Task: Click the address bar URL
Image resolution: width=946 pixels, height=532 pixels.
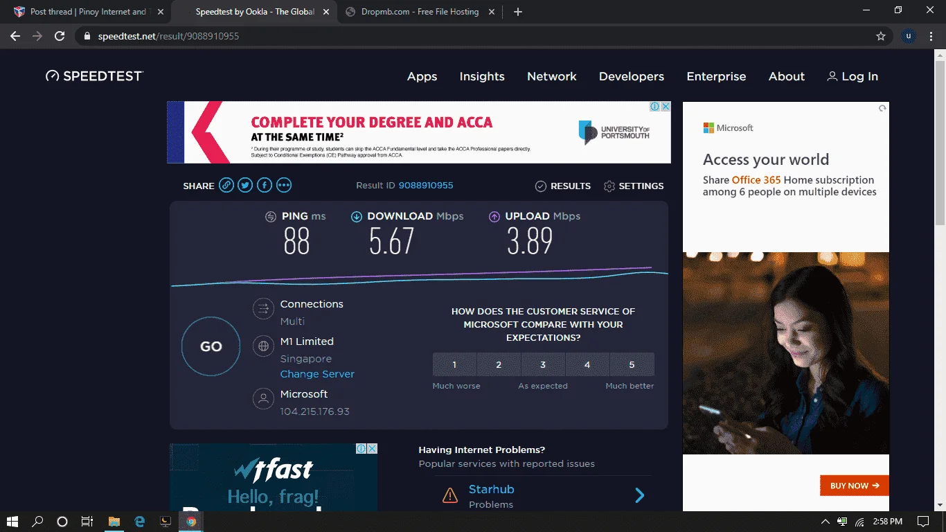Action: tap(167, 36)
